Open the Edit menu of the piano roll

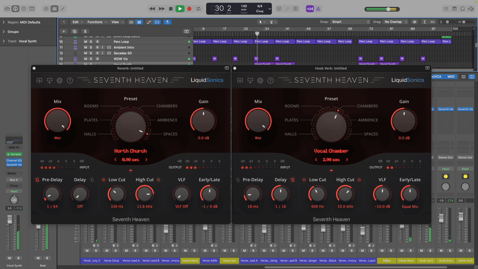click(77, 22)
